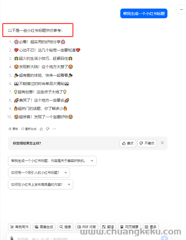This screenshot has width=186, height=240.
Task: Select the 图像生成 skill
Action: [44, 227]
